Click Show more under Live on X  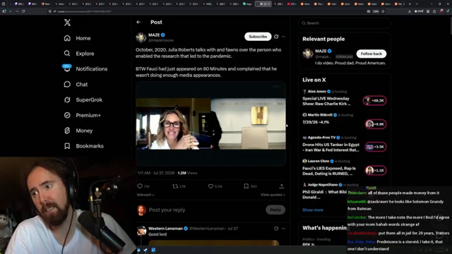[x=313, y=210]
